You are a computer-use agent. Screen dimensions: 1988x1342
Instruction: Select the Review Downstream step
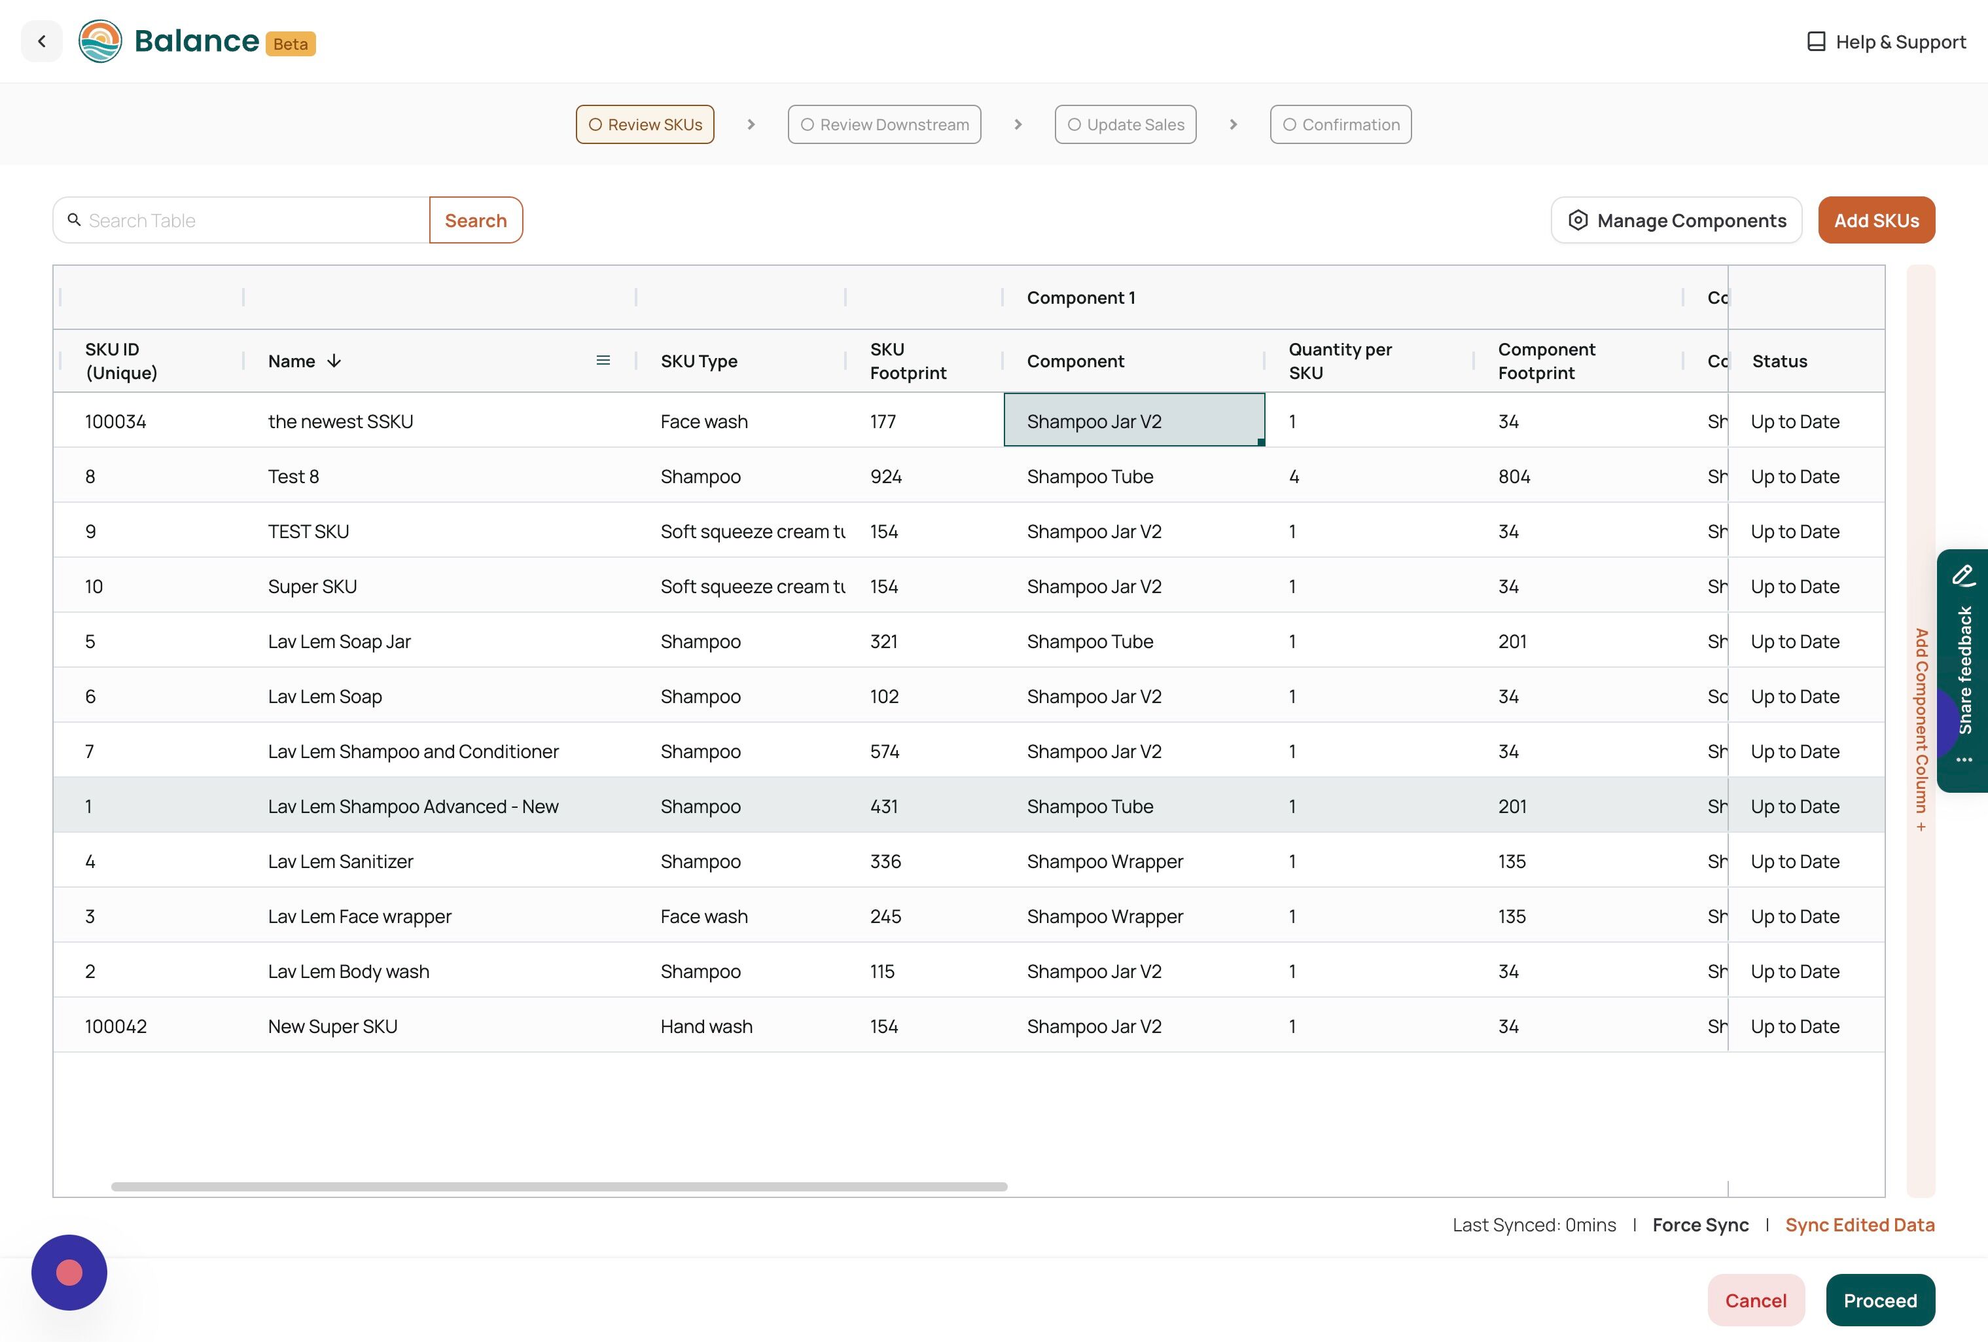click(885, 124)
